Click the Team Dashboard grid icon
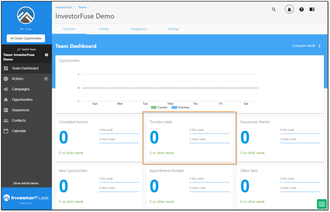Image resolution: width=330 pixels, height=212 pixels. [6, 68]
